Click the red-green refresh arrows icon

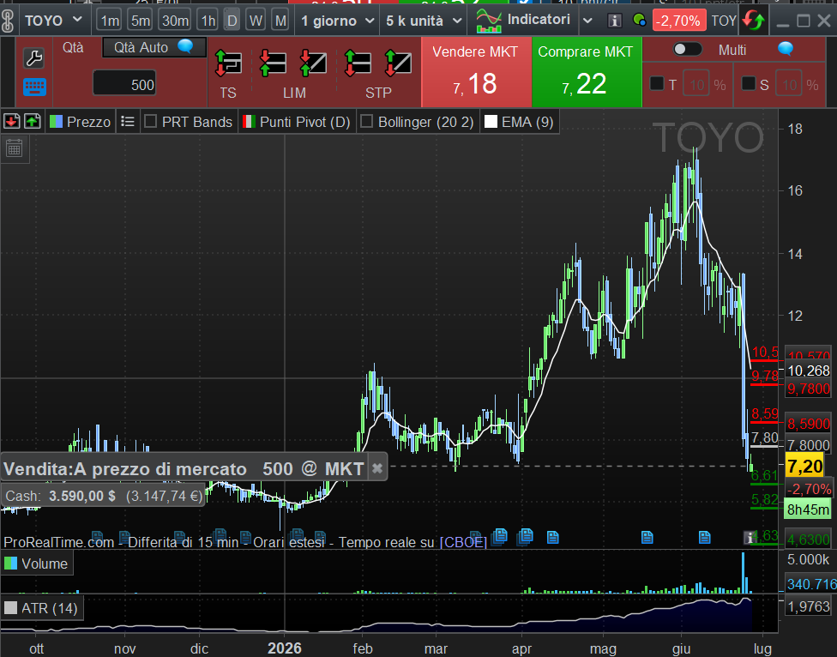pyautogui.click(x=753, y=21)
